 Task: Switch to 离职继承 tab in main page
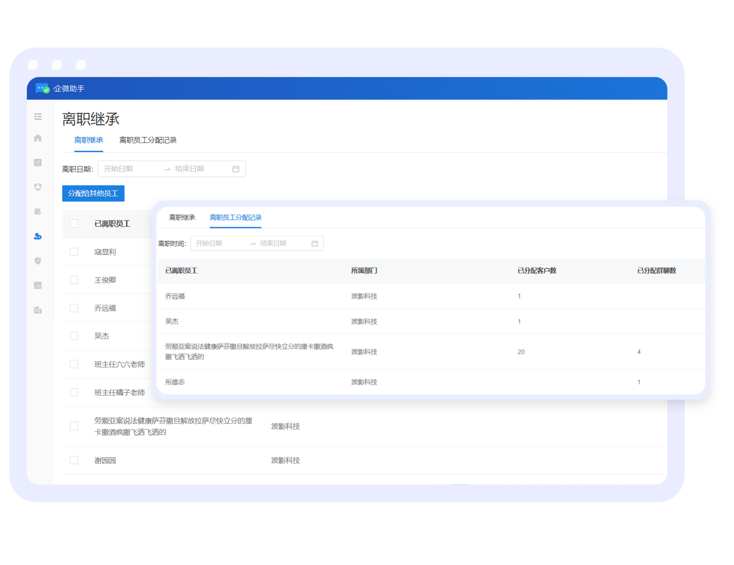[89, 140]
